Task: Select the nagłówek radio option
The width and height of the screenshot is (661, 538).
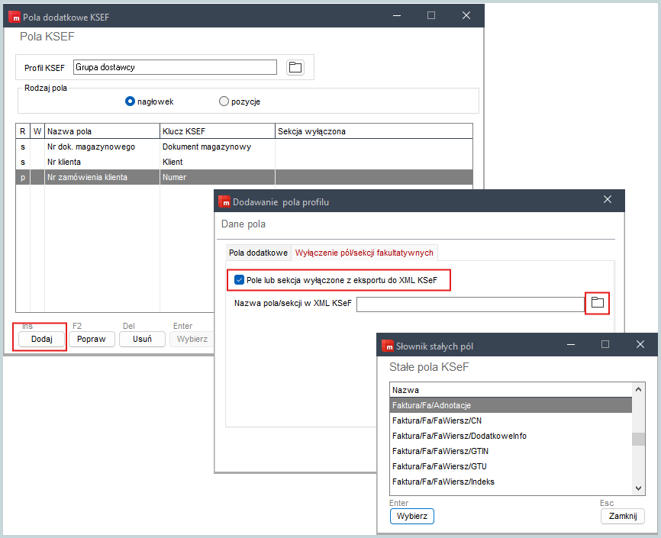Action: click(x=131, y=101)
